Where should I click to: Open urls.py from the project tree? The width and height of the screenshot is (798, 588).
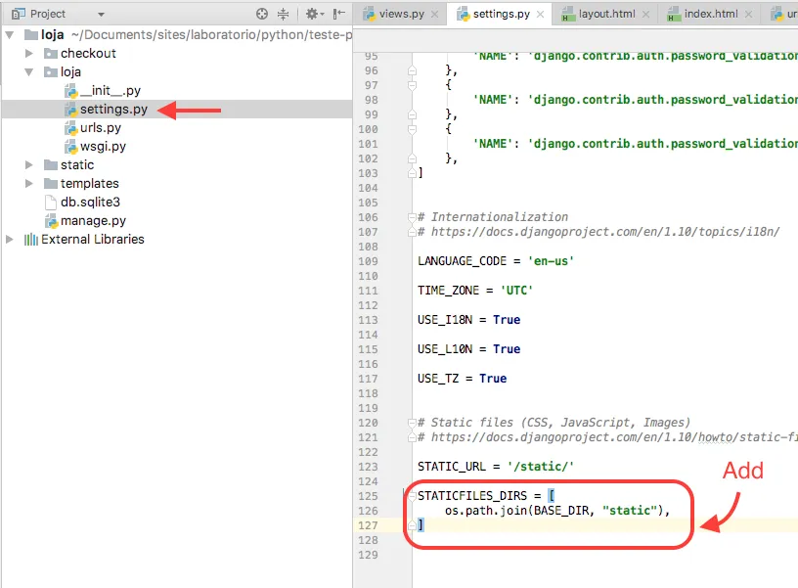pyautogui.click(x=101, y=128)
